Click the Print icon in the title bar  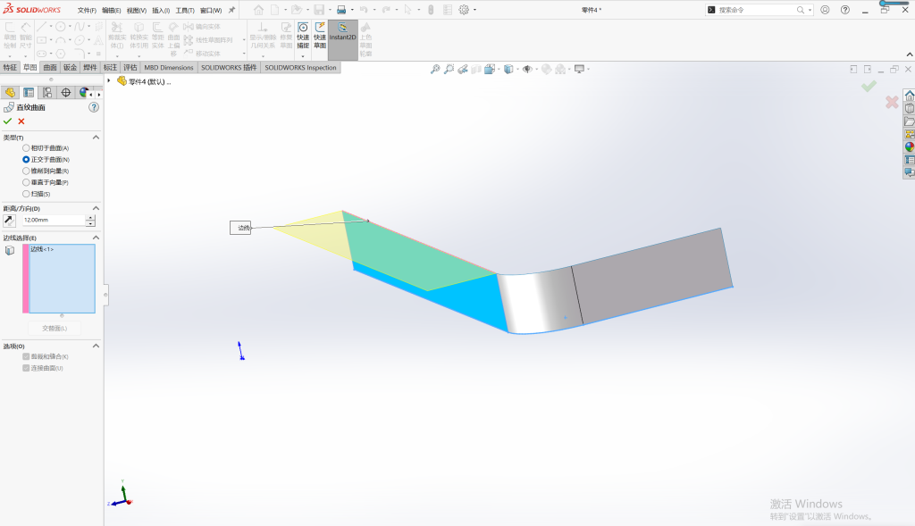[341, 10]
